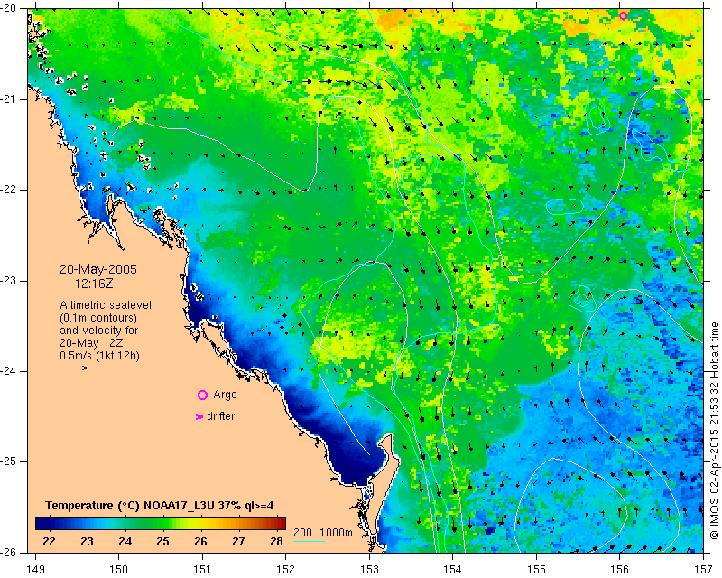Click the yellow colorbar region above 26
722x578 pixels.
point(200,524)
